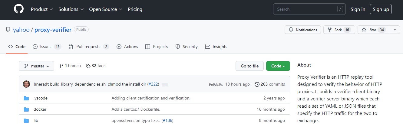The width and height of the screenshot is (403, 124).
Task: Open the green Code download dropdown
Action: (x=278, y=66)
